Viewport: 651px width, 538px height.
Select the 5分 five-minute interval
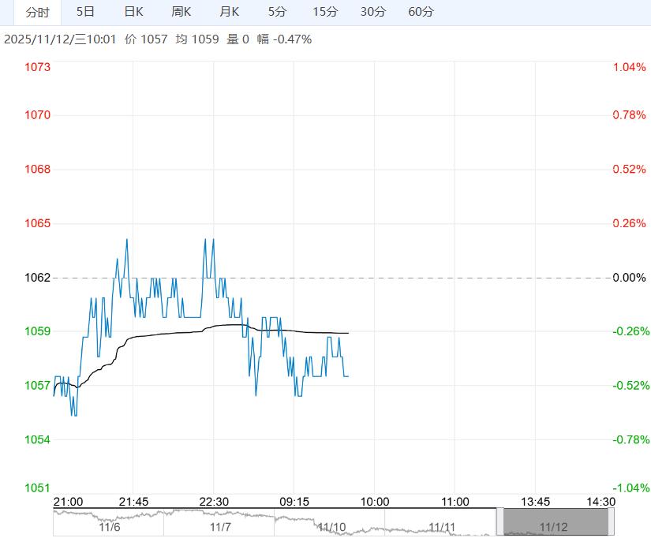(x=277, y=12)
